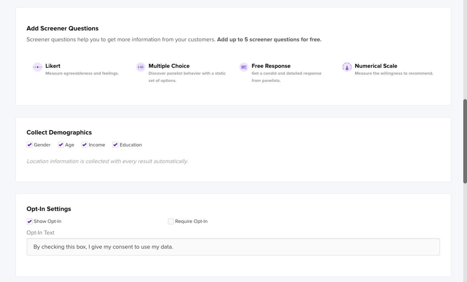Toggle off the Show Opt-In checkbox
Viewport: 467px width, 282px height.
click(x=29, y=221)
